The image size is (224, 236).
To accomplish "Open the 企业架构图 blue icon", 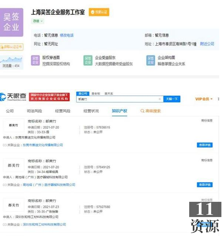I will (x=151, y=61).
